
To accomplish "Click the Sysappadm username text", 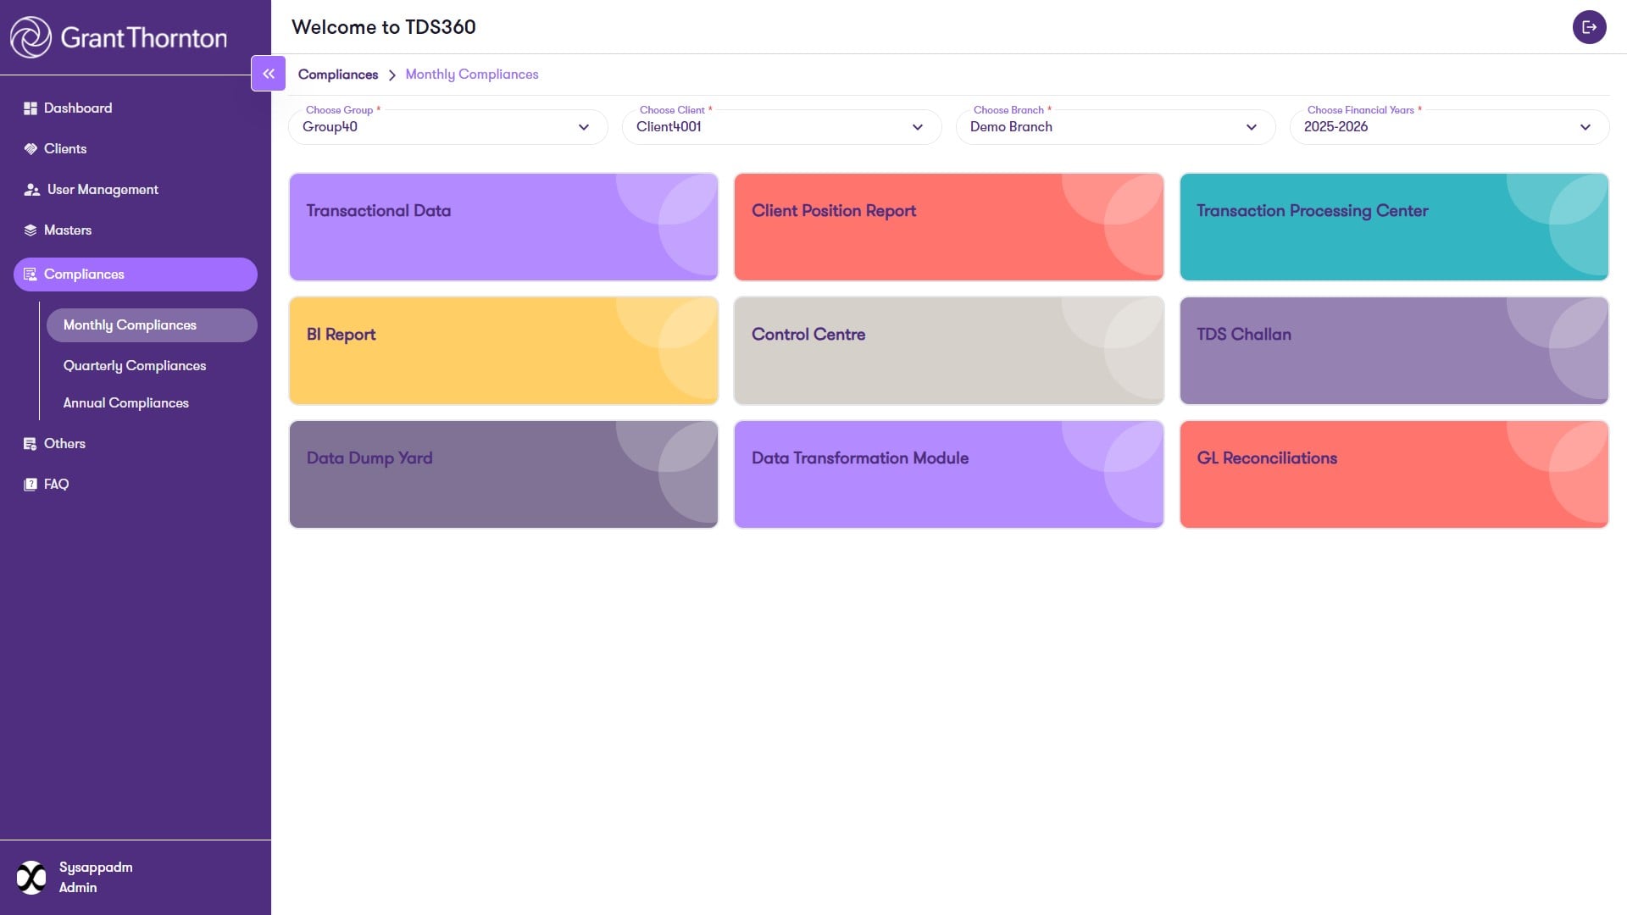I will [x=96, y=868].
